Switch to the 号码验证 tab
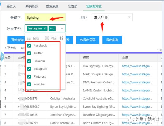Screen dimensions: 164x126 click(32, 6)
